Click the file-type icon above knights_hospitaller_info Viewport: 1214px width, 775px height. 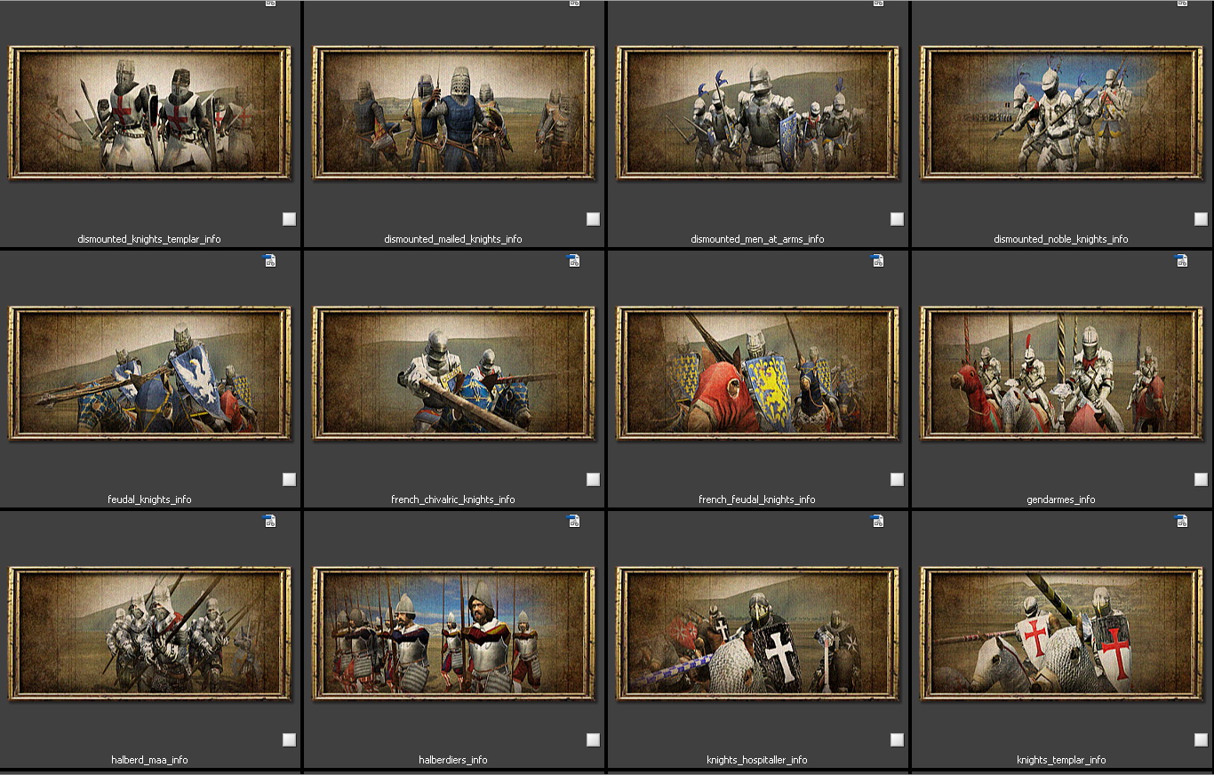pyautogui.click(x=878, y=521)
